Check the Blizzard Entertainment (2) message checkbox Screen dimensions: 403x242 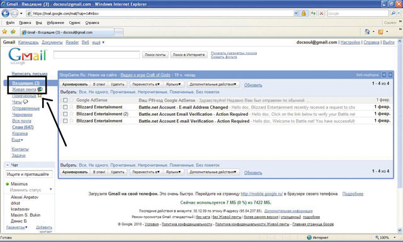(x=65, y=114)
